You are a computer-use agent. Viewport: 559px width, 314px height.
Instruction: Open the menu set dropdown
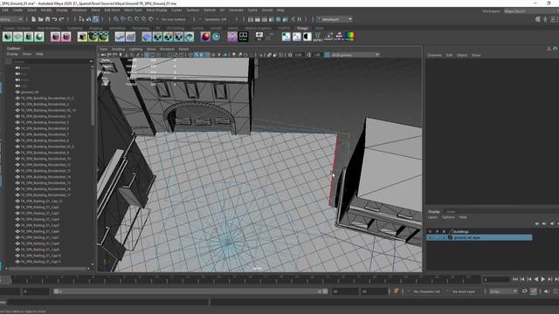click(x=11, y=19)
